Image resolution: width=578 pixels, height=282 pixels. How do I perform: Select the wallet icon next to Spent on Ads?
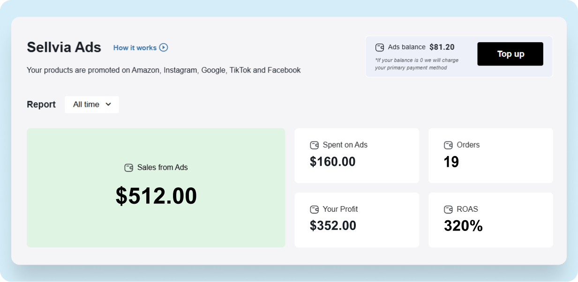click(314, 145)
